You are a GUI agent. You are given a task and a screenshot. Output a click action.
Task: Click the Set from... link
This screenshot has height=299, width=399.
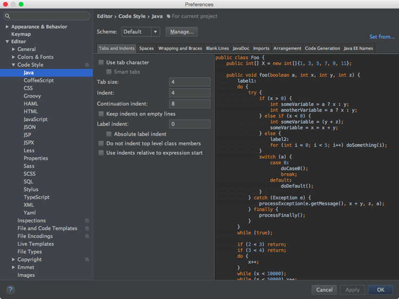pos(382,37)
